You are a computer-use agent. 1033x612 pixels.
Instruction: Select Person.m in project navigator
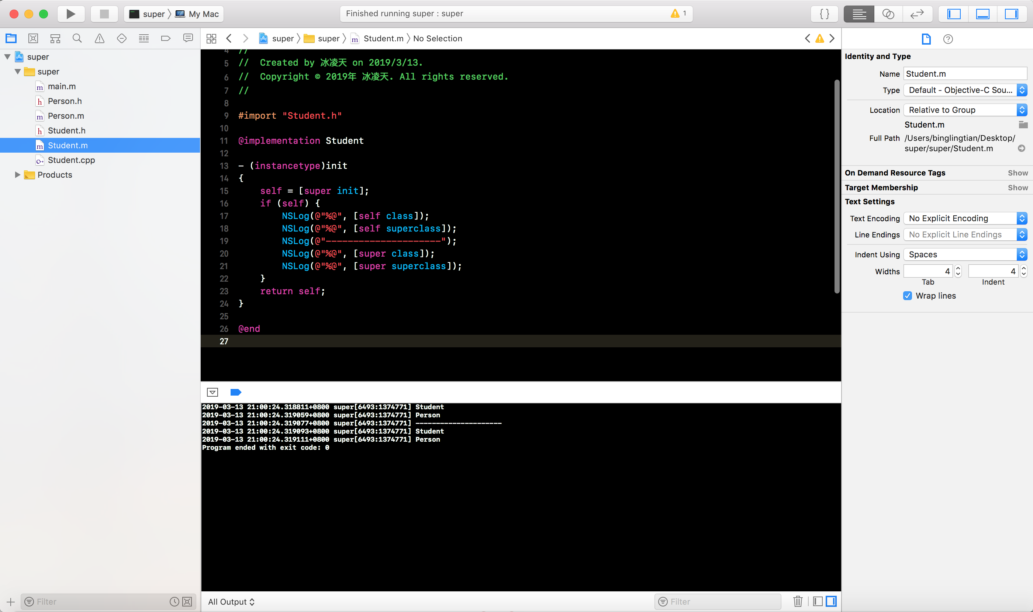coord(66,116)
